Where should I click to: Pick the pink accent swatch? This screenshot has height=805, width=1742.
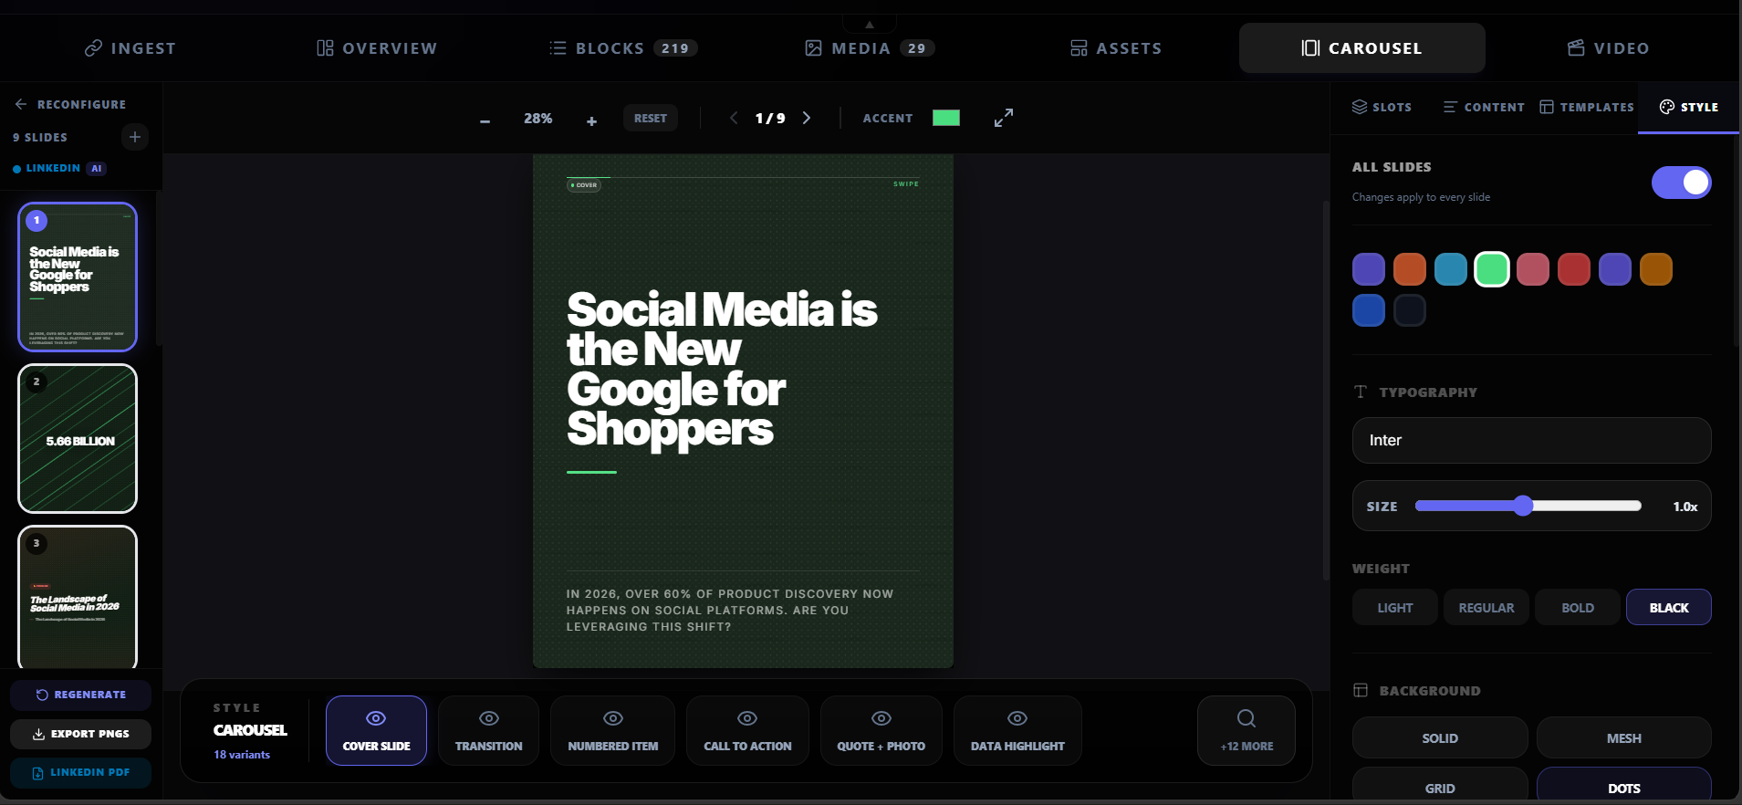[x=1533, y=269]
